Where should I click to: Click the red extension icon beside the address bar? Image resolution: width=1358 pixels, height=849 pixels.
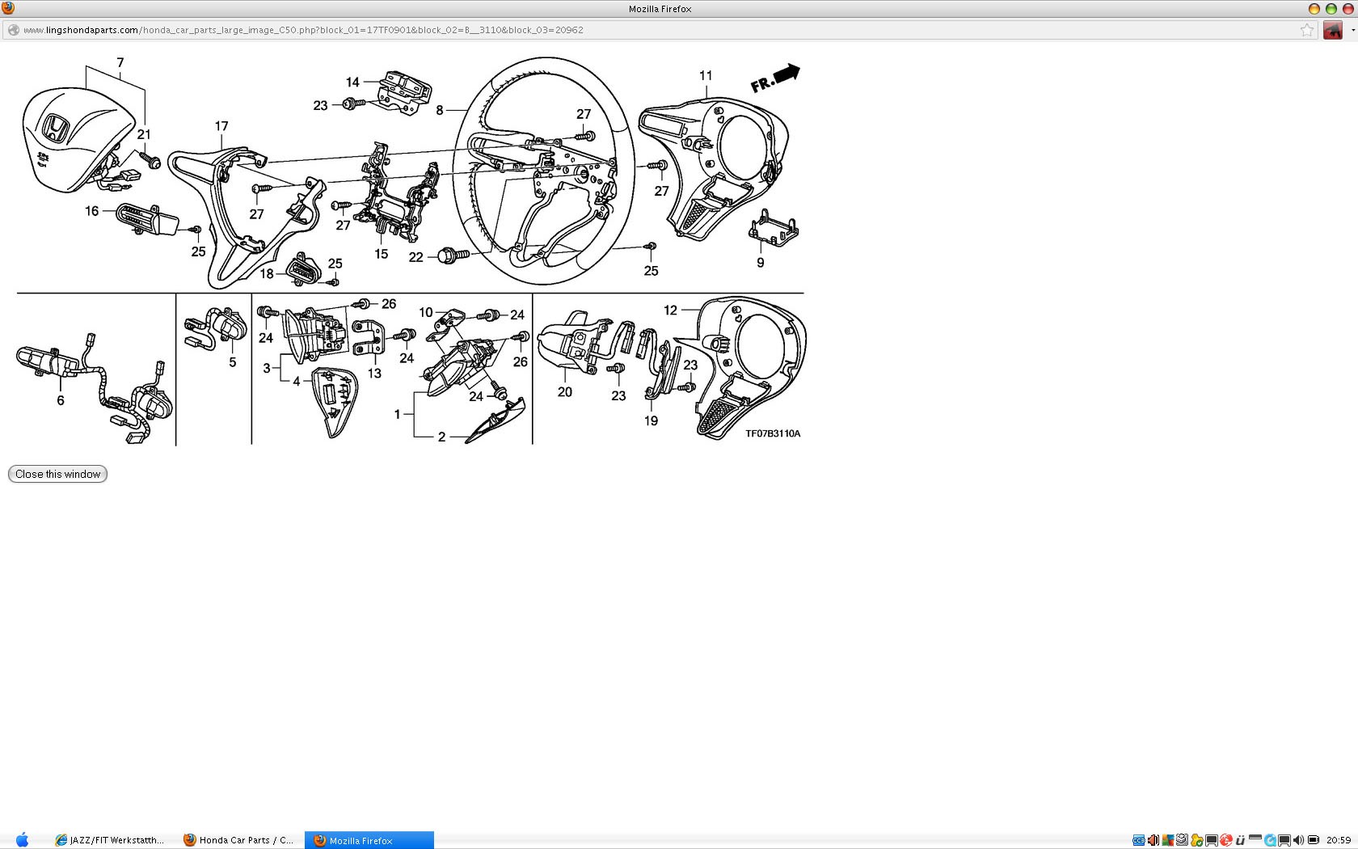point(1332,31)
